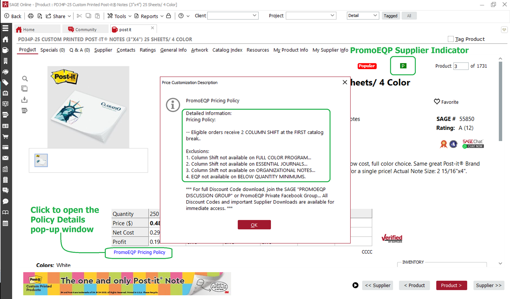The width and height of the screenshot is (510, 299).
Task: Go to previous supplier with << Supplier
Action: point(377,285)
